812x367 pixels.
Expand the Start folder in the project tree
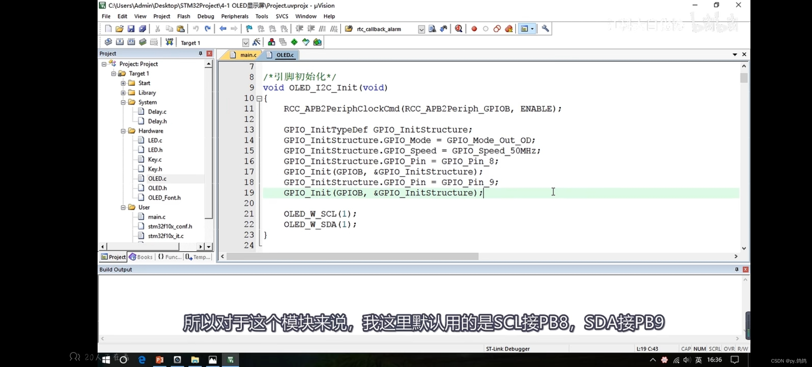coord(123,83)
